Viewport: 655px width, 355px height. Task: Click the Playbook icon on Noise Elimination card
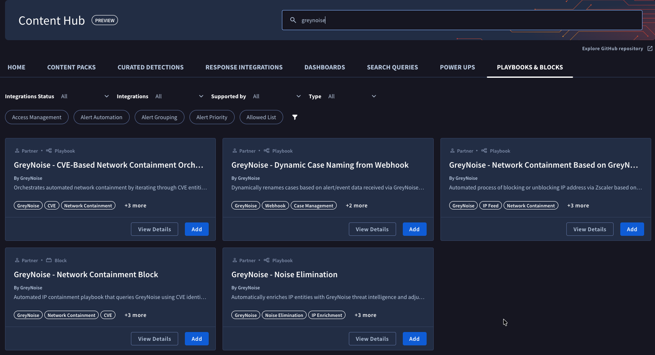(x=266, y=260)
